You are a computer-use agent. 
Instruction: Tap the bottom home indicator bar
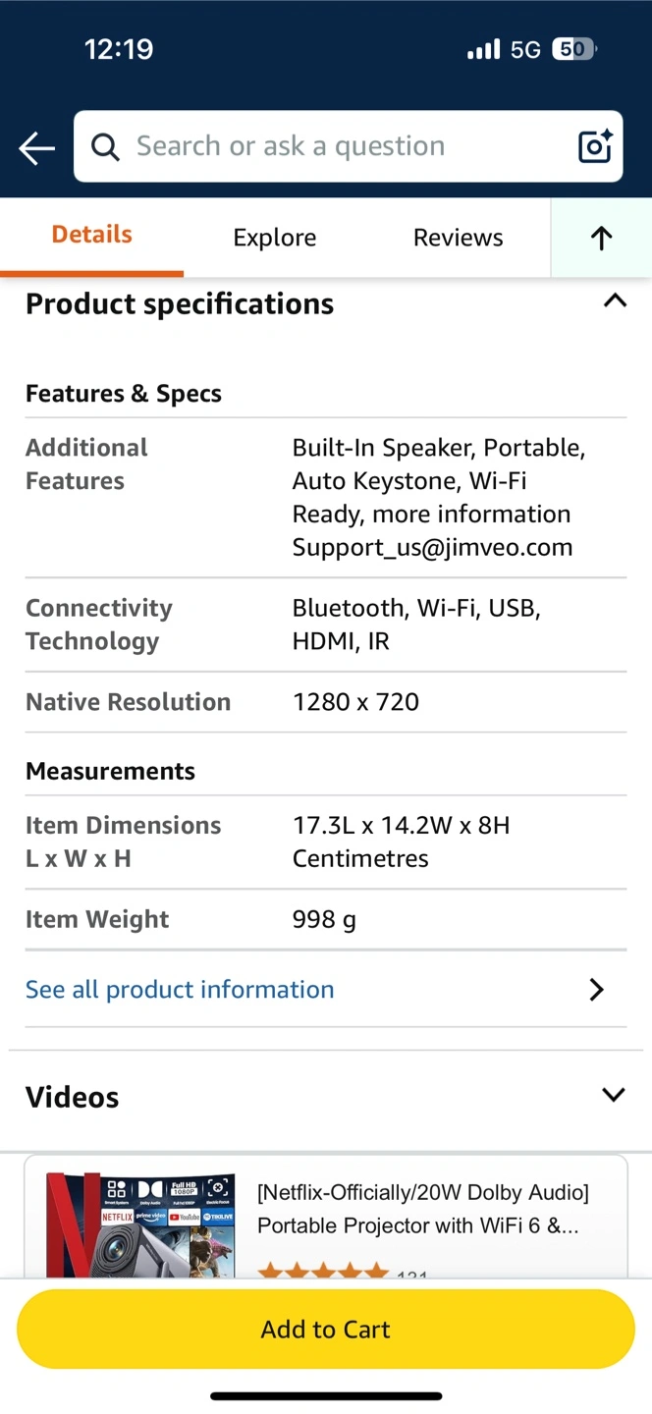326,1396
